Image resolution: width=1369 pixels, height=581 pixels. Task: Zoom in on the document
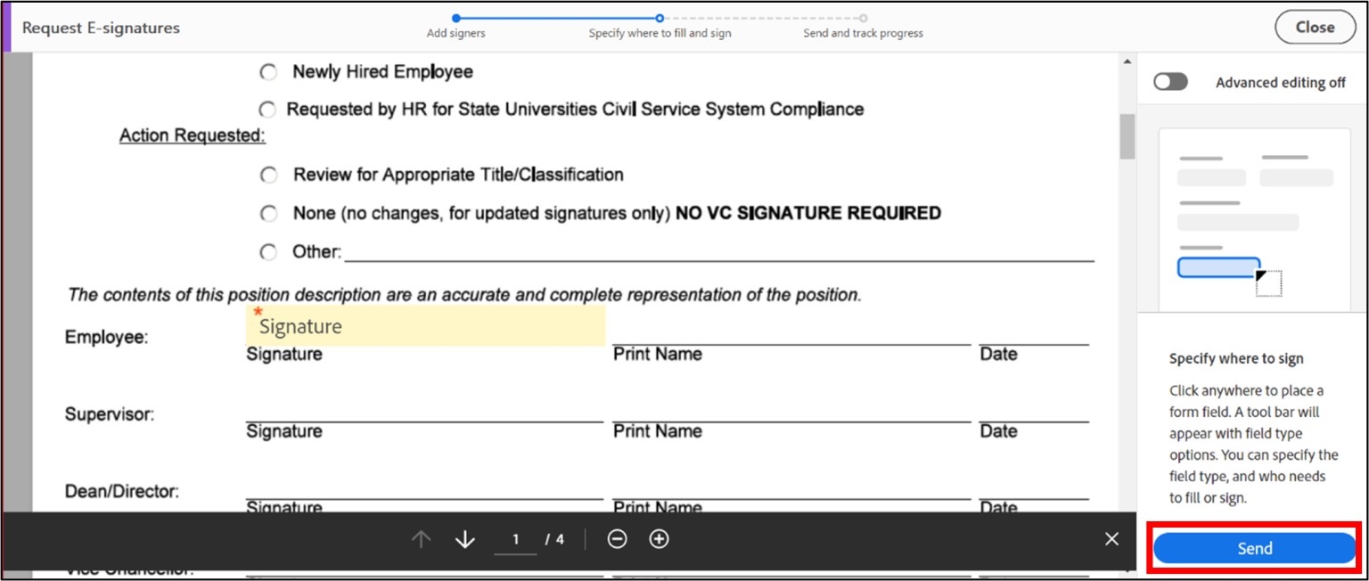click(x=659, y=538)
